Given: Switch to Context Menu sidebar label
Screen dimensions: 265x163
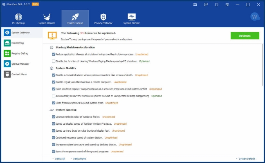Looking at the screenshot, I should pos(19,74).
